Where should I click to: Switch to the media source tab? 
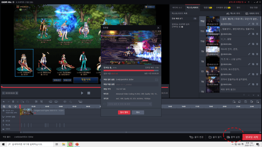point(177,8)
